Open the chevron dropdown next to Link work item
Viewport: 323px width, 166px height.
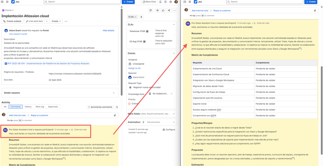point(47,21)
